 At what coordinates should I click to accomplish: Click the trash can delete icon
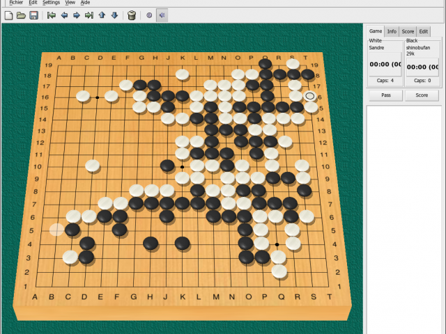pos(131,15)
